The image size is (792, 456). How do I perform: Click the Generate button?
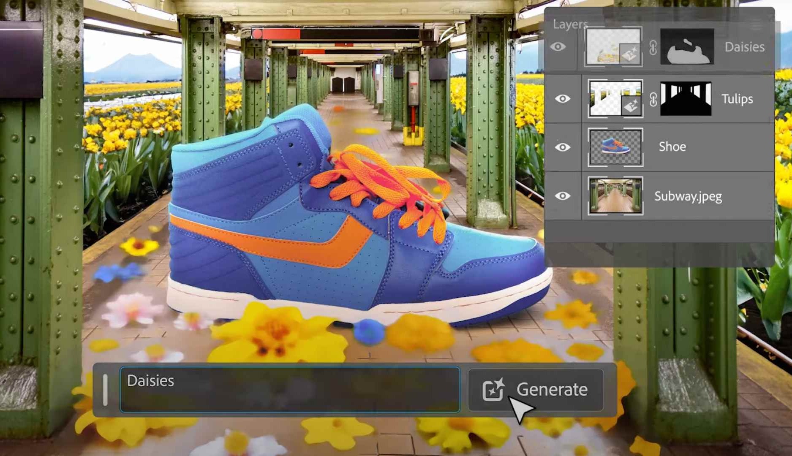tap(536, 390)
